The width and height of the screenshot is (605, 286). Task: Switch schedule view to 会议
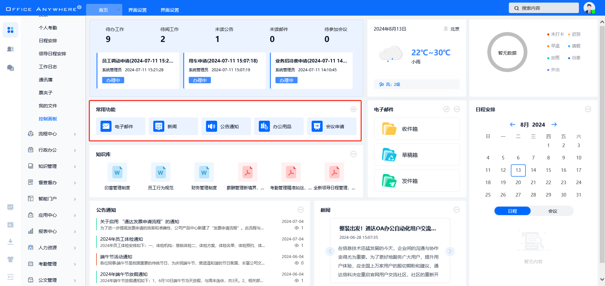553,211
